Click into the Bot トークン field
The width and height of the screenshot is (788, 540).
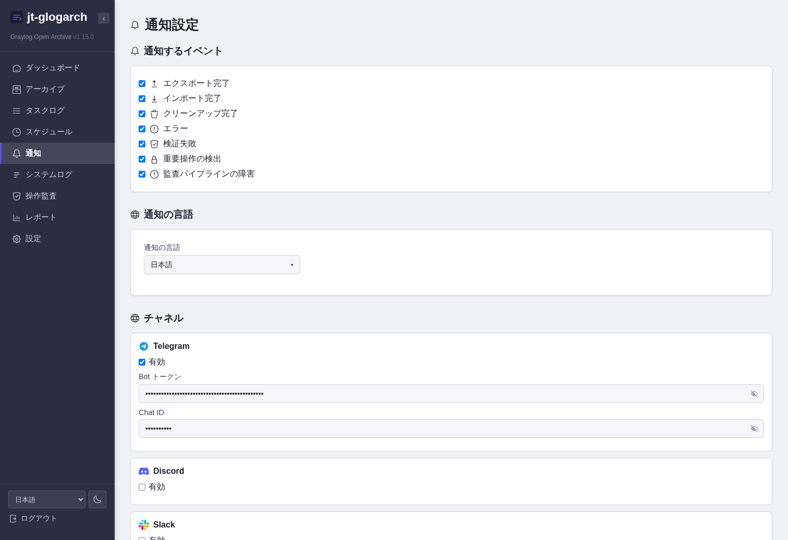pyautogui.click(x=451, y=394)
